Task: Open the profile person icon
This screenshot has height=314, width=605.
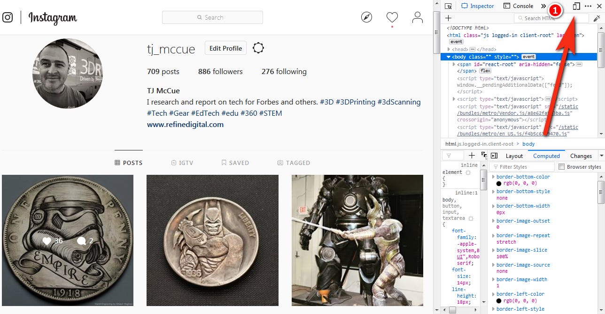Action: 417,18
